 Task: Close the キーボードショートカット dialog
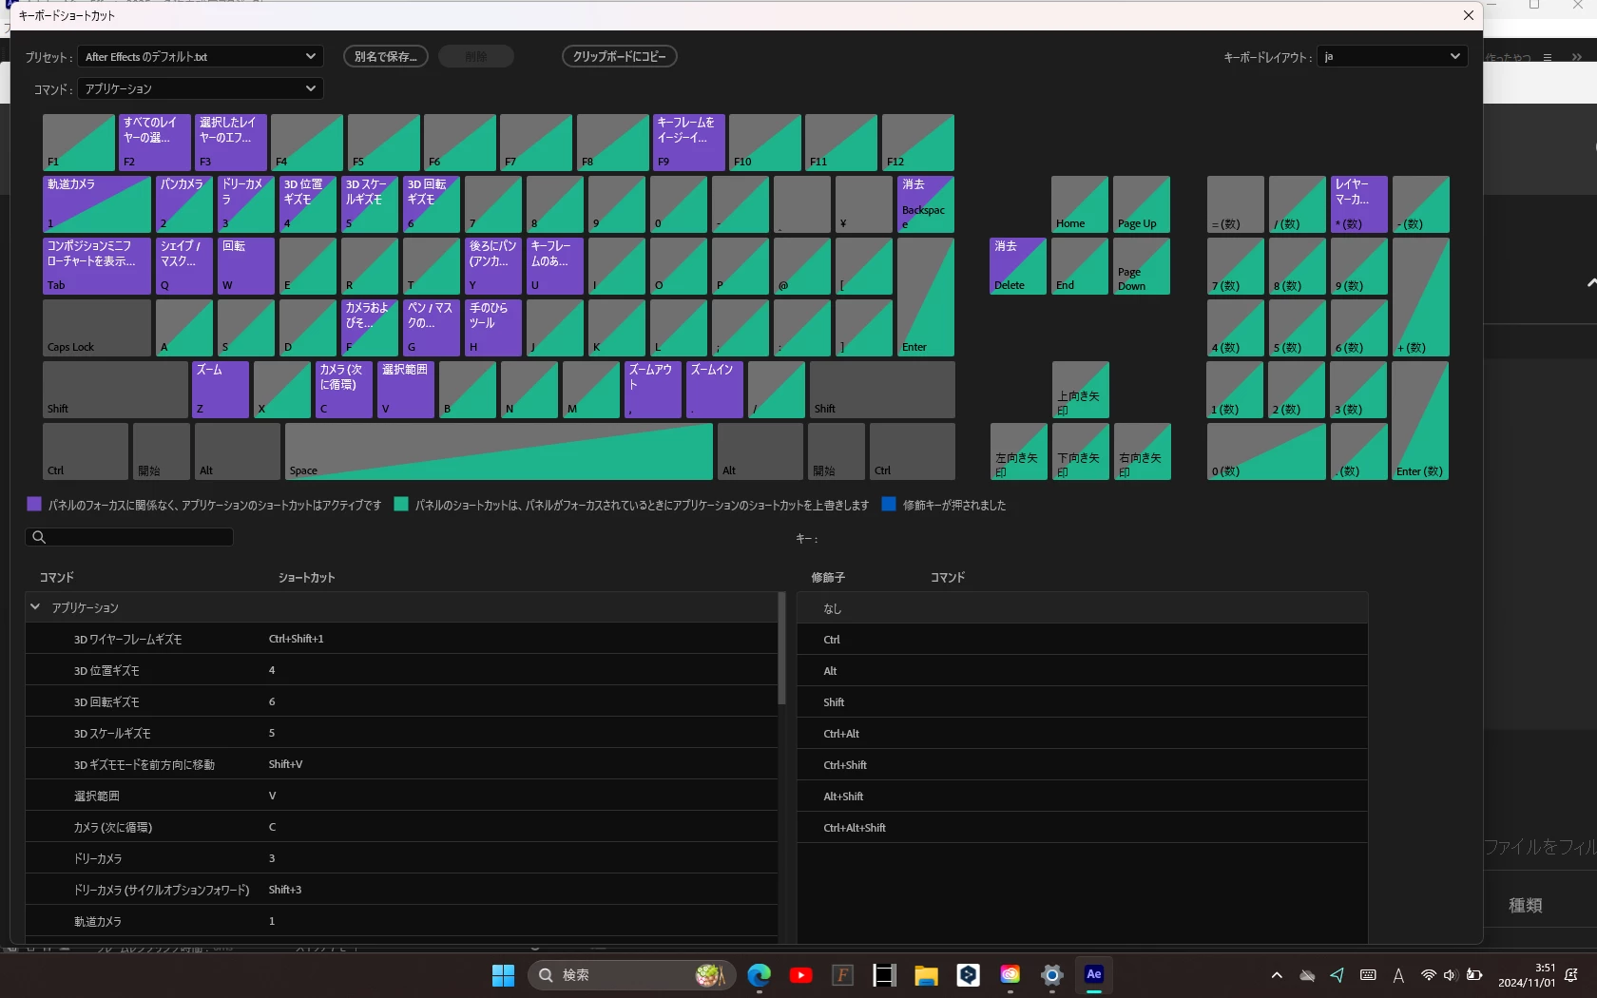point(1469,15)
